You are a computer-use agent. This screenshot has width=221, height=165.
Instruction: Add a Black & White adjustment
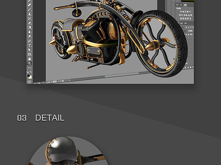tap(184, 15)
